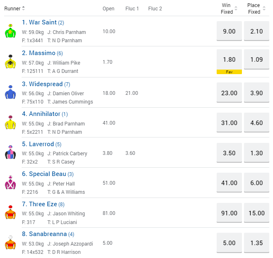The image size is (273, 258).
Task: Click Massimo's yellow and black silks icon
Action: coord(10,62)
